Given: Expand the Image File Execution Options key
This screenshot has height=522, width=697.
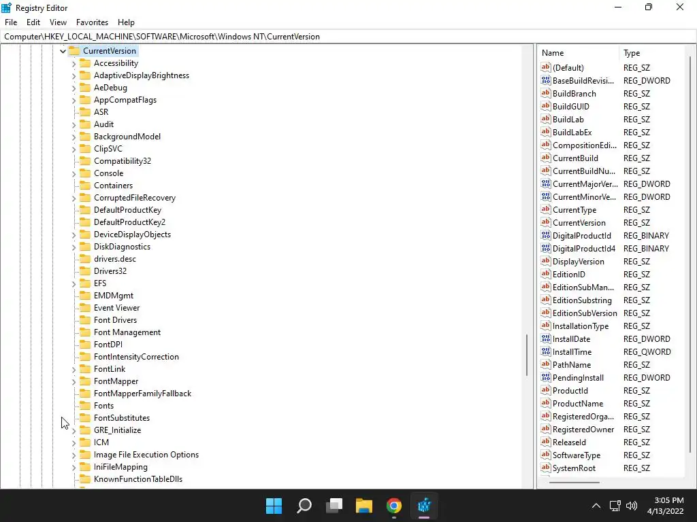Looking at the screenshot, I should (x=74, y=455).
